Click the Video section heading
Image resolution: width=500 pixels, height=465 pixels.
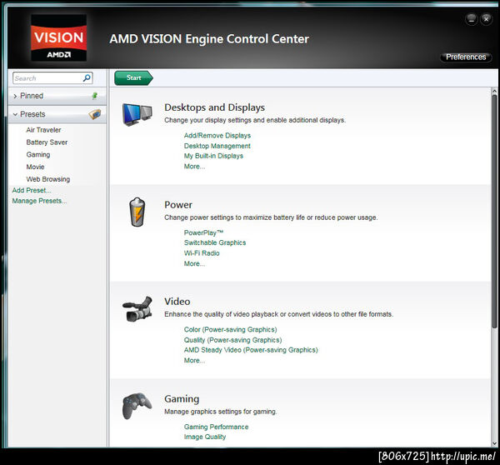(x=177, y=302)
